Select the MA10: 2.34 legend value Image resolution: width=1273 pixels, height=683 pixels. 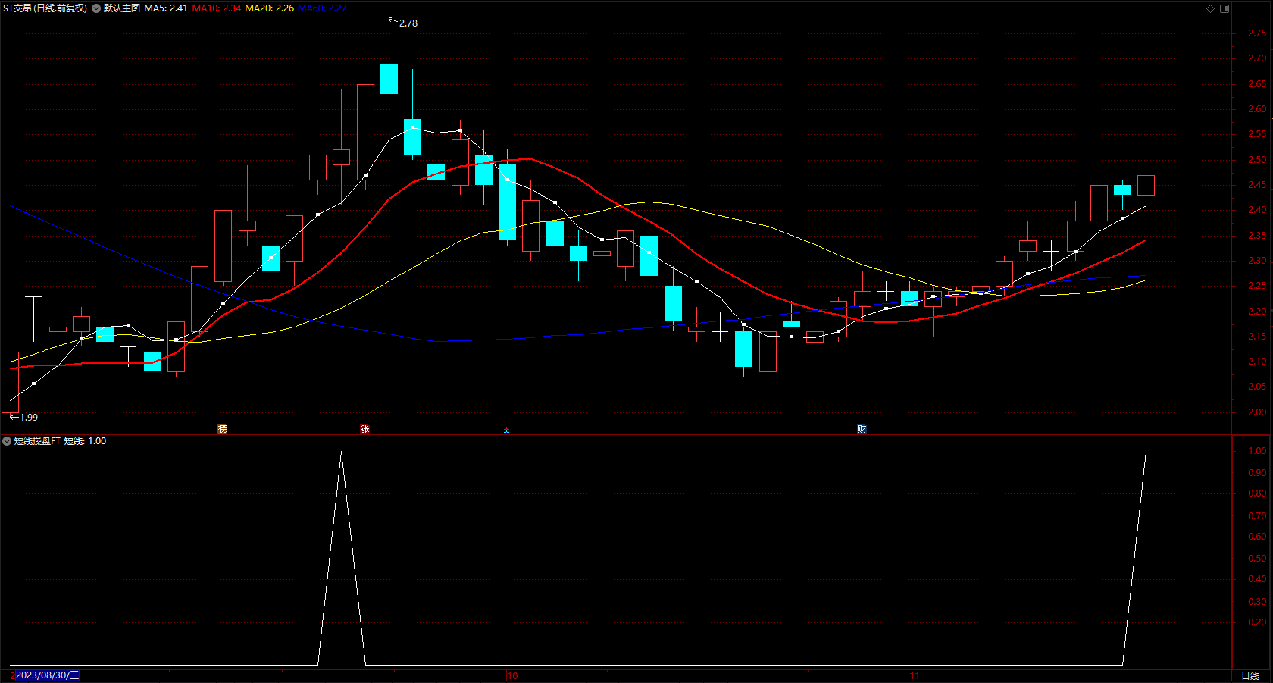(217, 8)
